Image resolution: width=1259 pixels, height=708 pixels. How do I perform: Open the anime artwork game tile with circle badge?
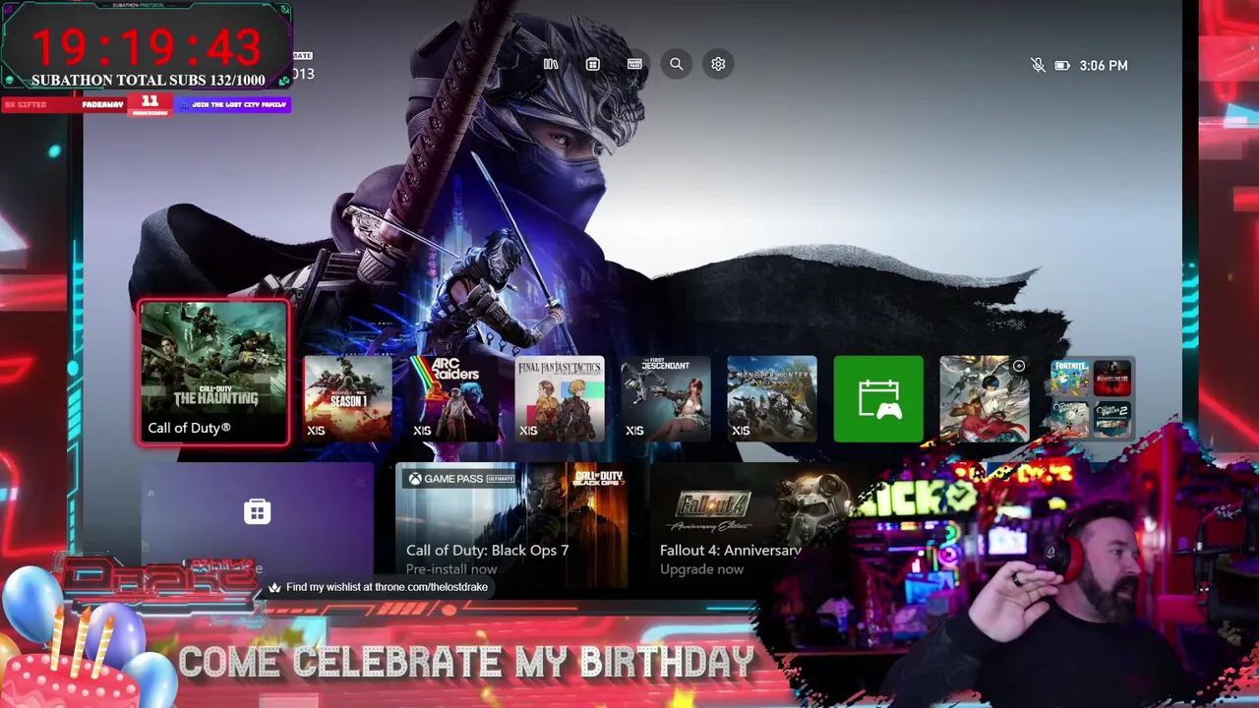pyautogui.click(x=985, y=399)
